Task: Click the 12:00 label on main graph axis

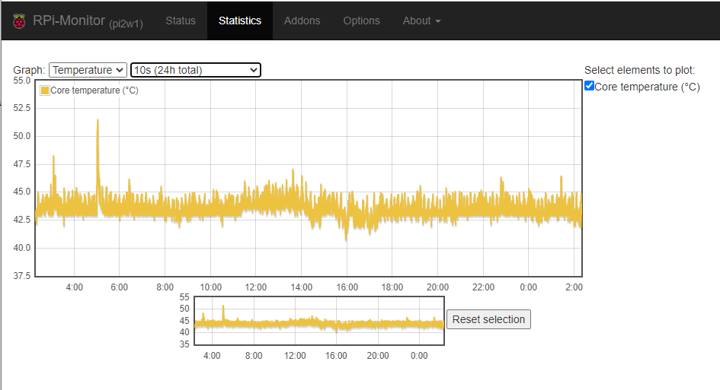Action: 255,287
